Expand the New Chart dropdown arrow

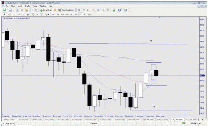click(x=7, y=10)
